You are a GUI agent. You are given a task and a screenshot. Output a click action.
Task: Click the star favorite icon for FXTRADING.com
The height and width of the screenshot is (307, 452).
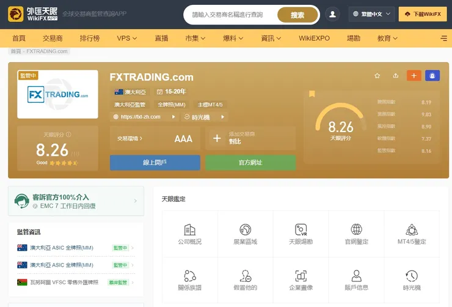tap(377, 76)
